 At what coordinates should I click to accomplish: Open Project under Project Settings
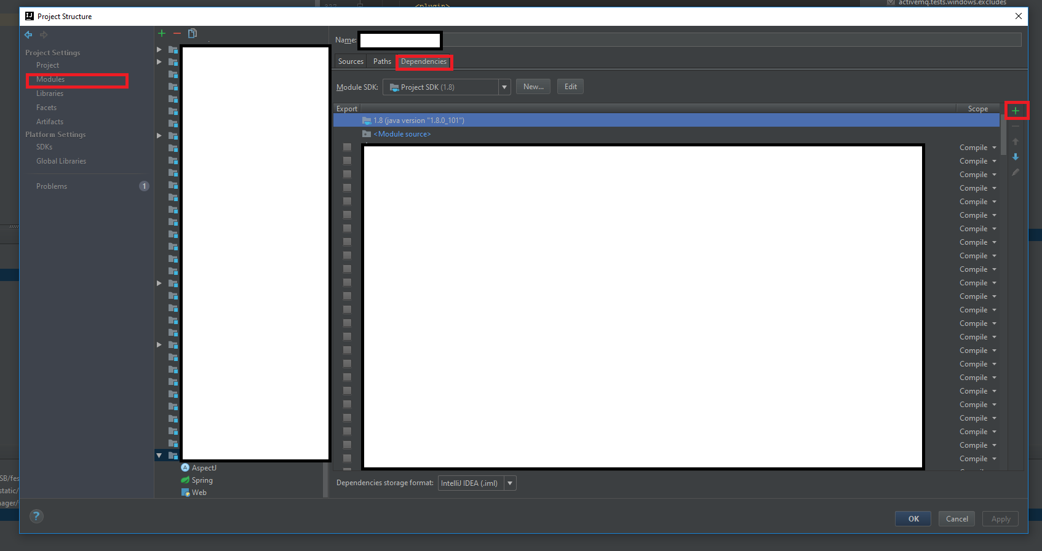tap(47, 65)
